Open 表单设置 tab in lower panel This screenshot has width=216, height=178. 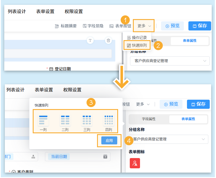(x=44, y=90)
